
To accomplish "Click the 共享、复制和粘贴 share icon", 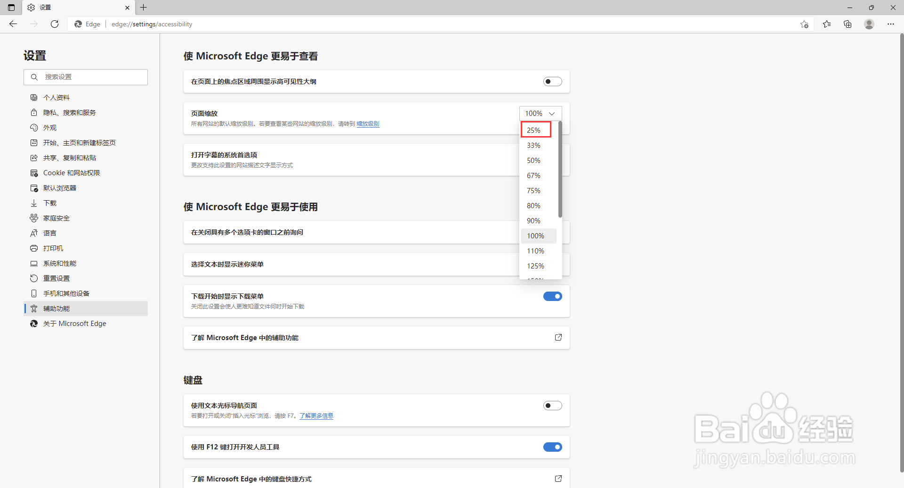I will pos(34,158).
